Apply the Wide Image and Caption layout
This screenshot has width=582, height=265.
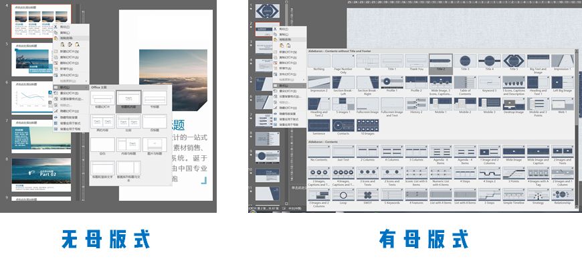(x=539, y=155)
